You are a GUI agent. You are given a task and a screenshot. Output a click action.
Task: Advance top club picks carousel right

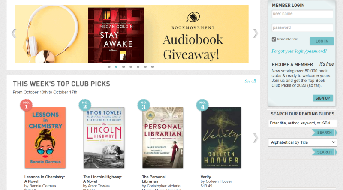click(256, 138)
